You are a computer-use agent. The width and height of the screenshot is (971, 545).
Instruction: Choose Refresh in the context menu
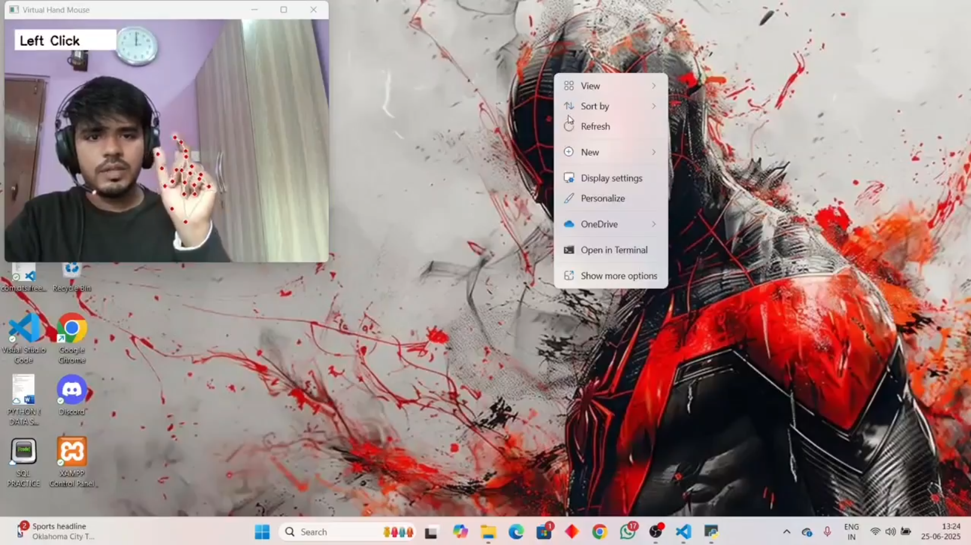[x=611, y=126]
